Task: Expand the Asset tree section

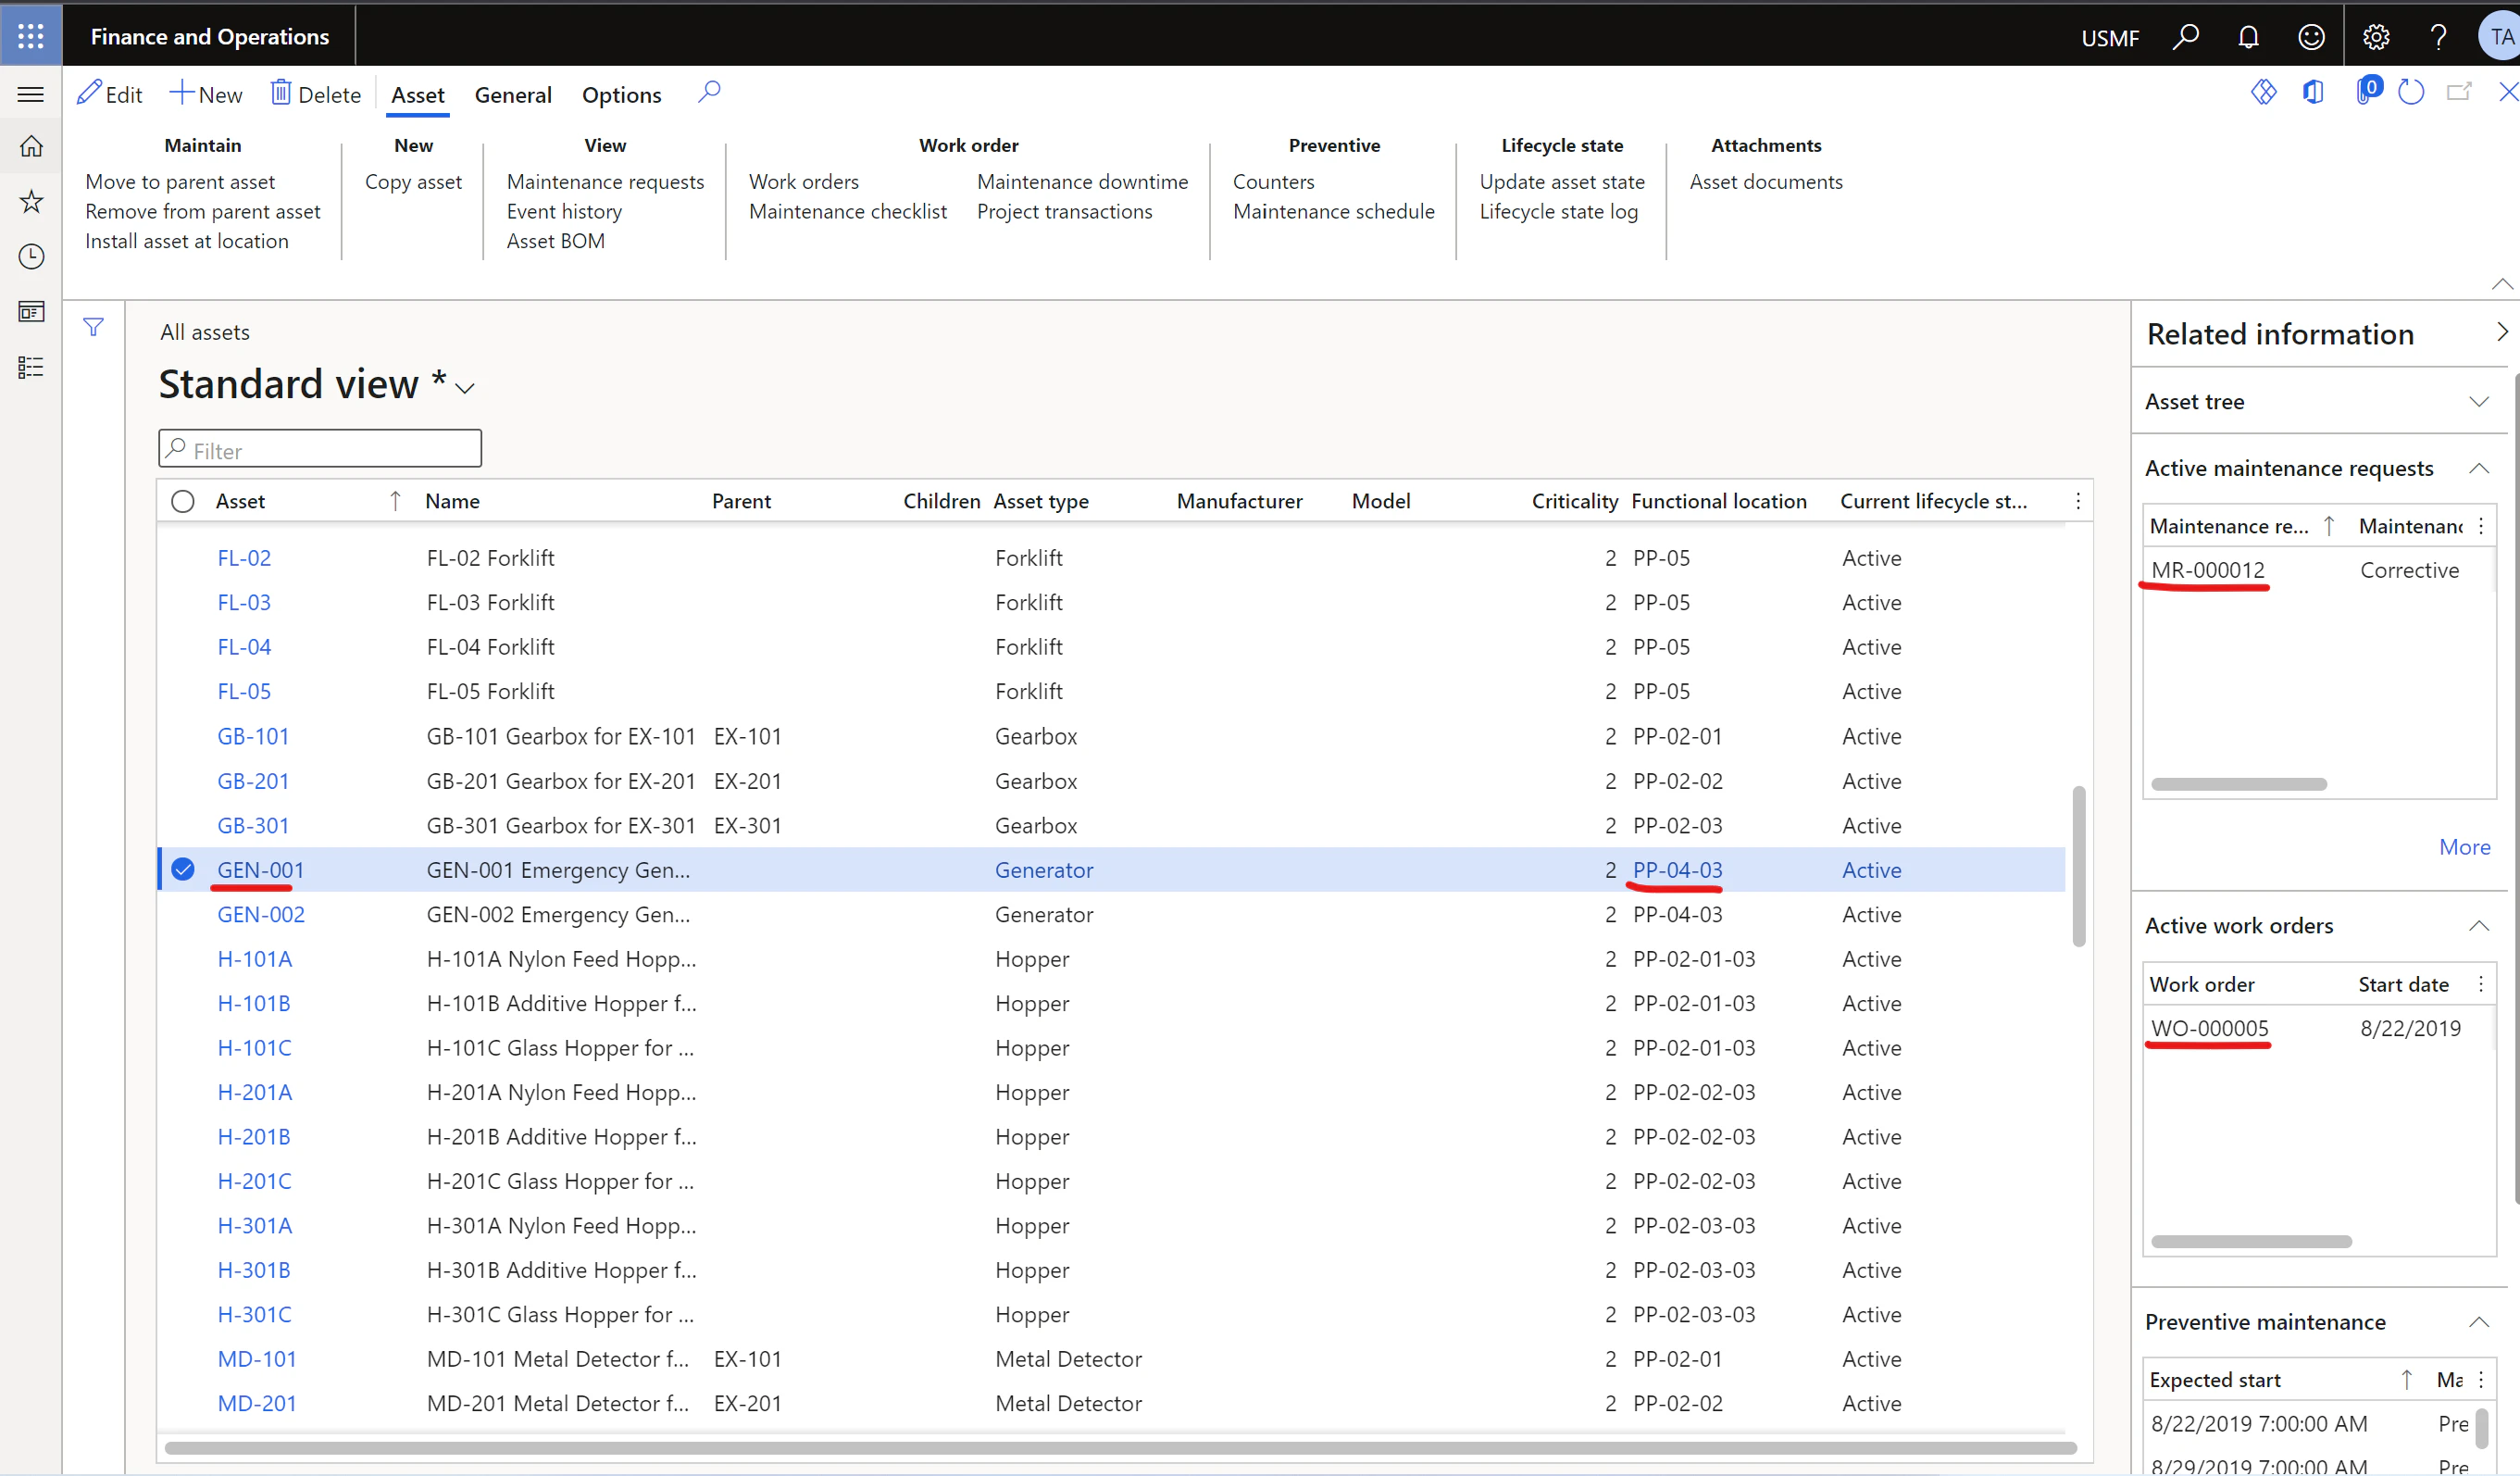Action: click(x=2478, y=401)
